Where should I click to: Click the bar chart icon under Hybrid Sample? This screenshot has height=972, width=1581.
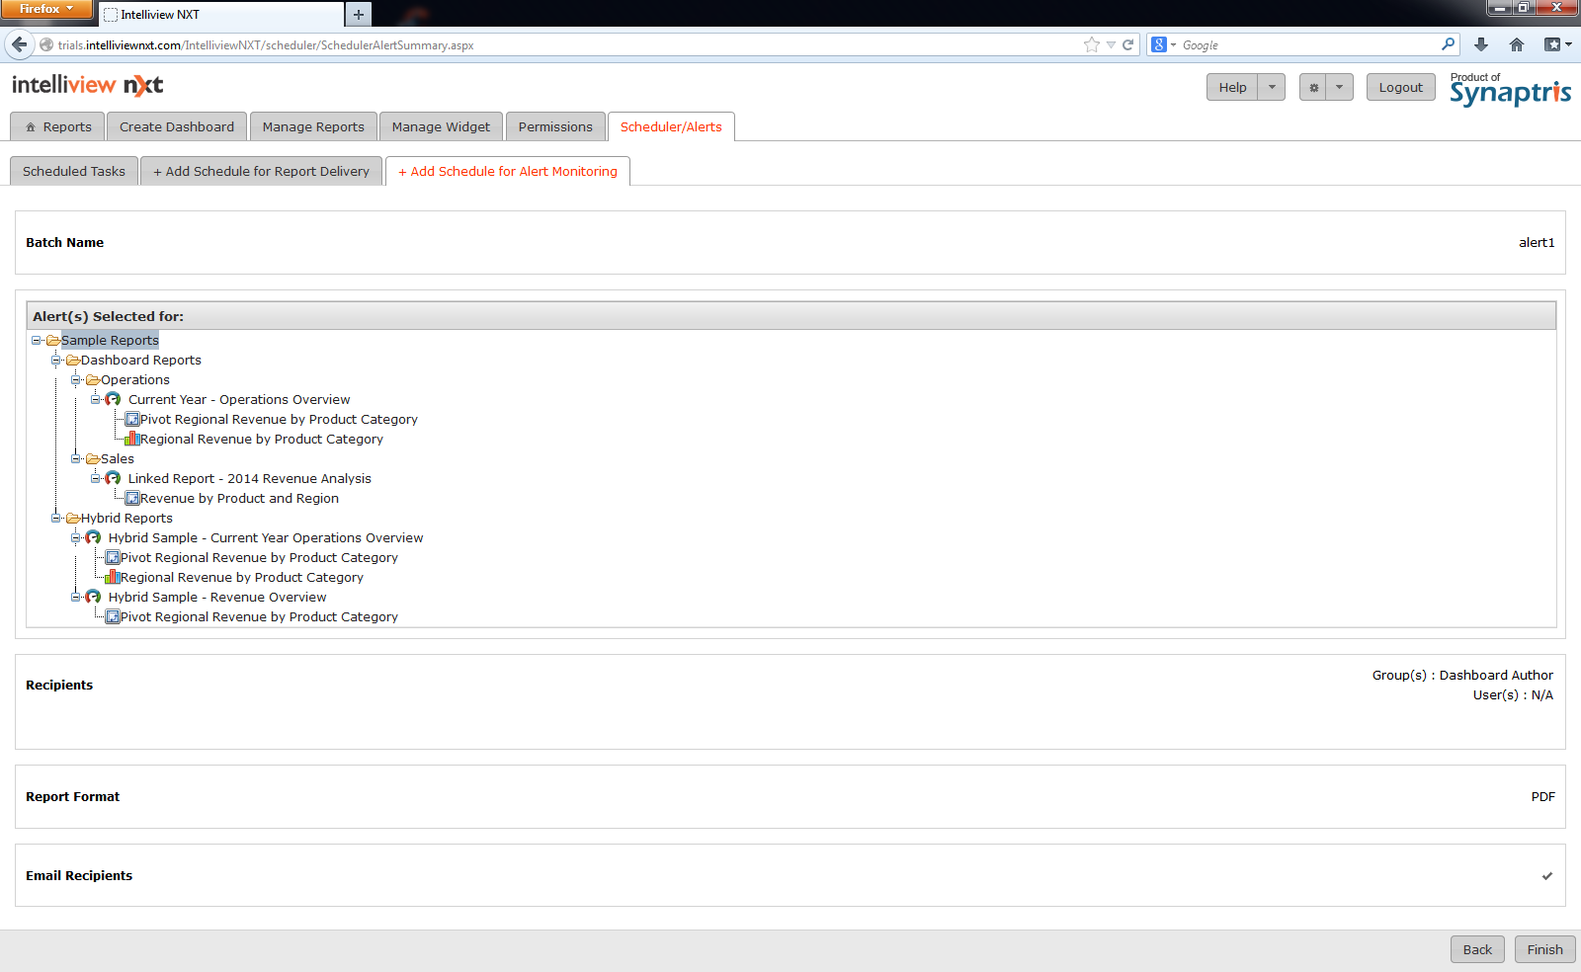tap(113, 578)
